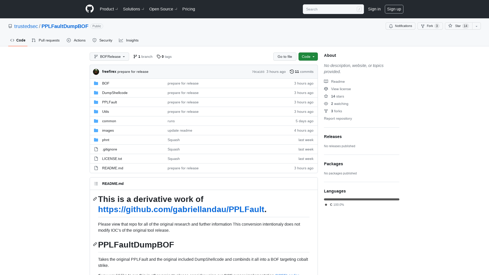View 11 commits history
489x275 pixels.
pos(302,72)
